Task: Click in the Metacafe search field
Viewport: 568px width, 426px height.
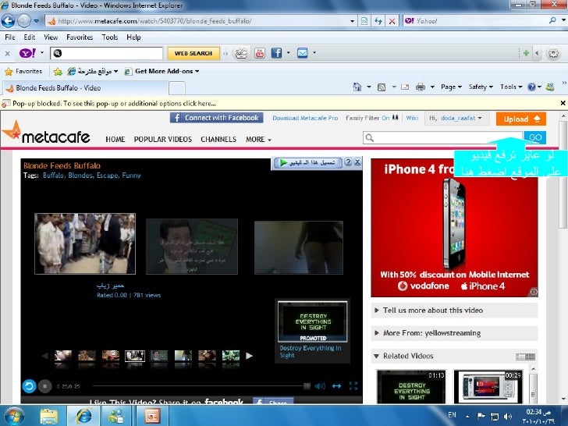Action: (442, 137)
